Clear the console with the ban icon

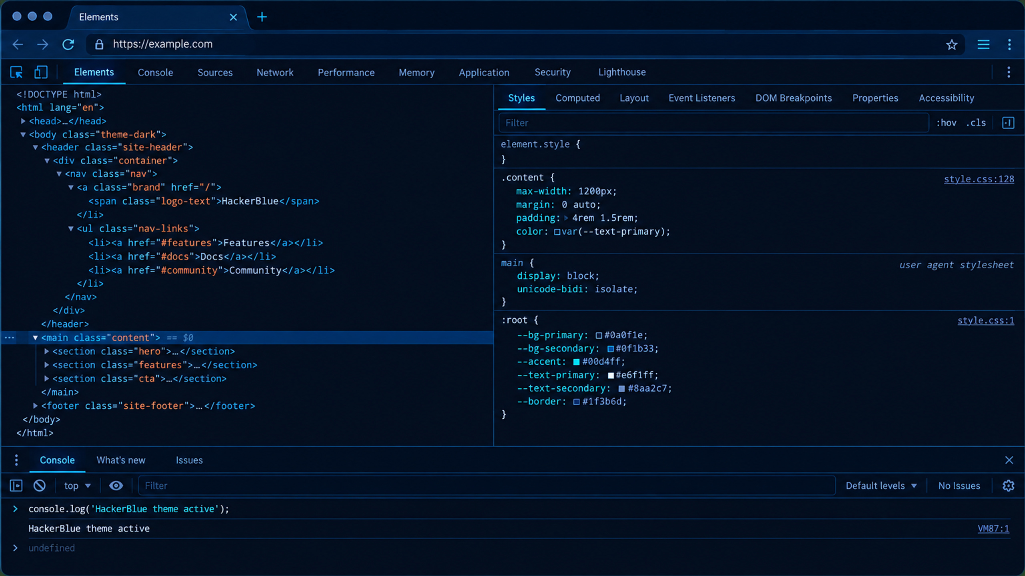tap(39, 486)
